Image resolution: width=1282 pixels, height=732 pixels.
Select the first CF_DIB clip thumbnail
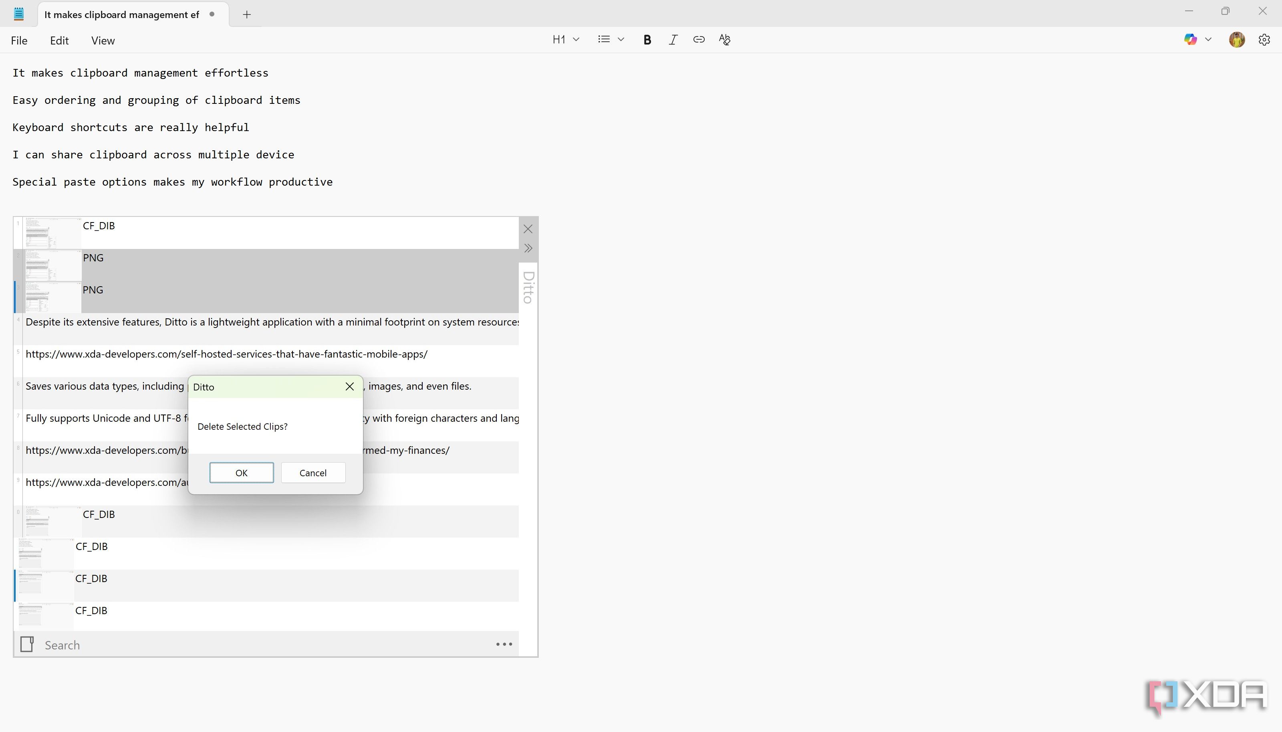(53, 233)
